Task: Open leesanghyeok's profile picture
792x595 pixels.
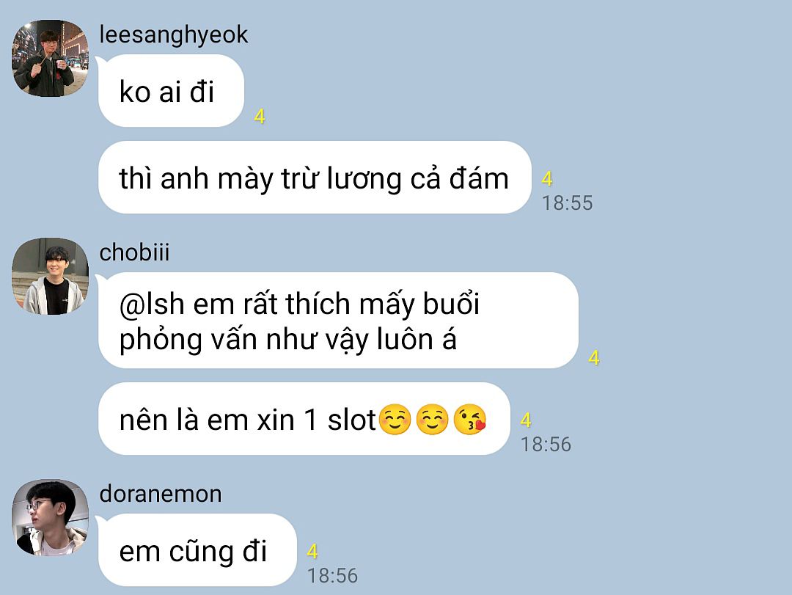Action: (x=50, y=58)
